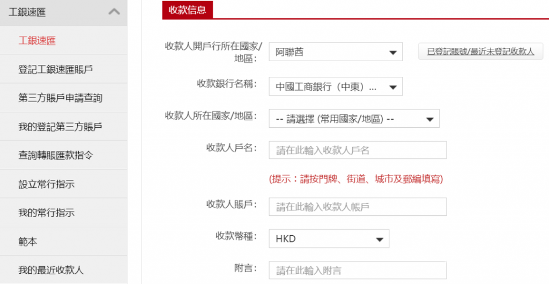Click the 收款幣種 label
The image size is (549, 284).
tap(236, 236)
